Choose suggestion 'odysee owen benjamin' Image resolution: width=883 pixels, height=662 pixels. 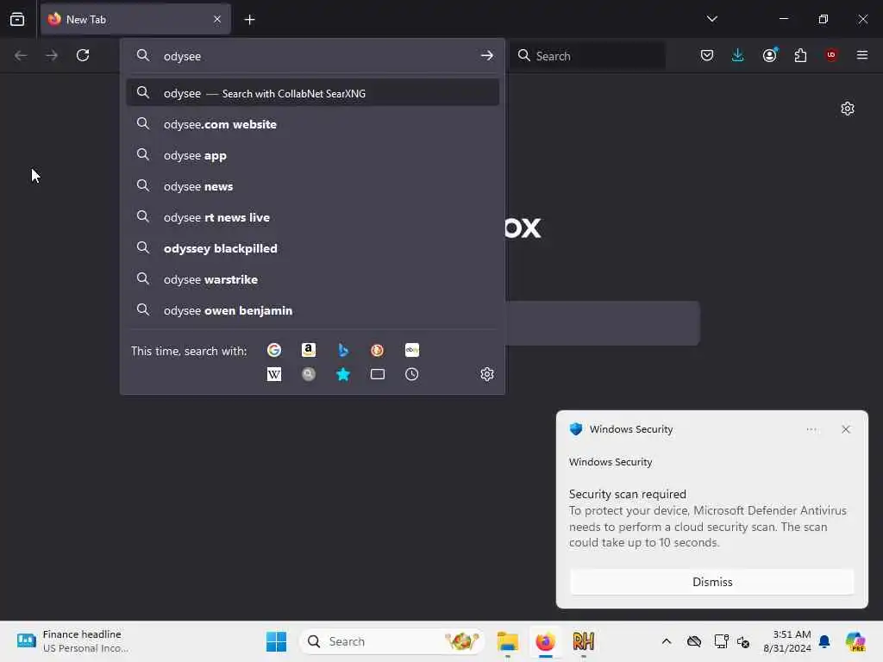[x=312, y=310]
